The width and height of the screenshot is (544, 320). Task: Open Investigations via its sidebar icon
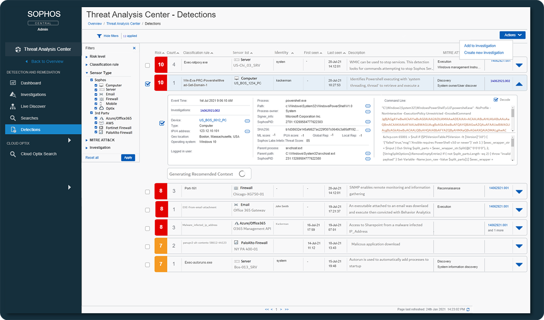pos(13,95)
